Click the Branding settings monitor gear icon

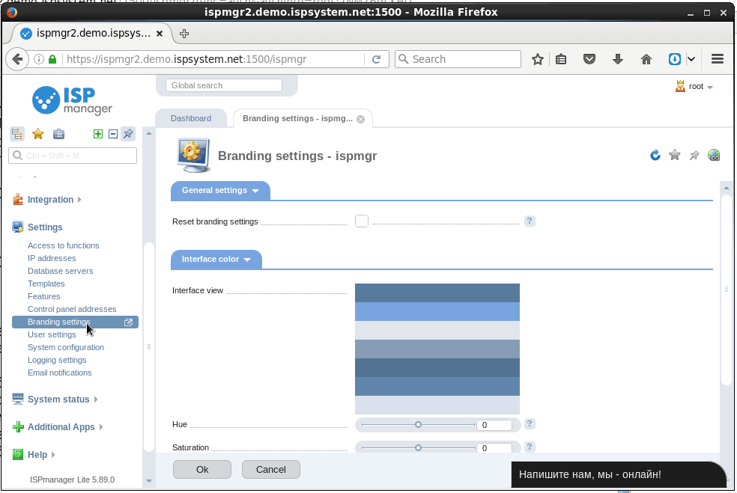[x=193, y=156]
